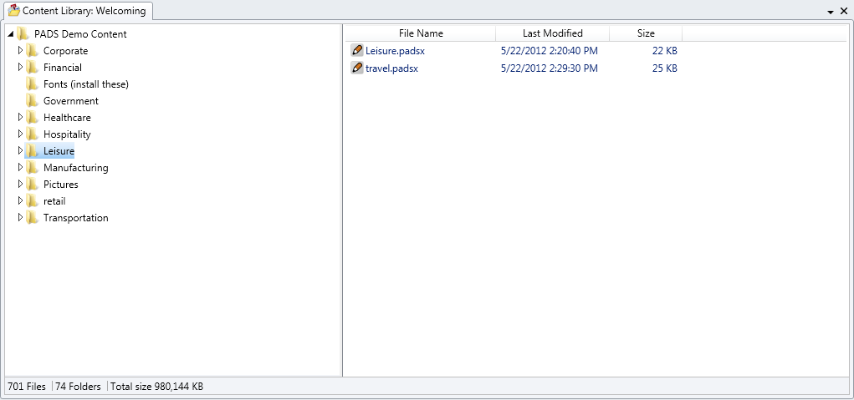Click the Content Library tab icon
The image size is (854, 400).
[x=13, y=11]
